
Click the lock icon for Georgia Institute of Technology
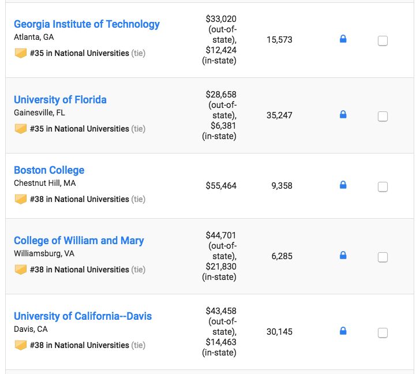pos(343,39)
